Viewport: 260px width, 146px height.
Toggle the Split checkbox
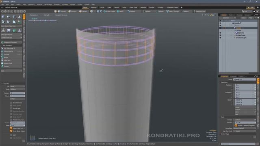coord(11,135)
